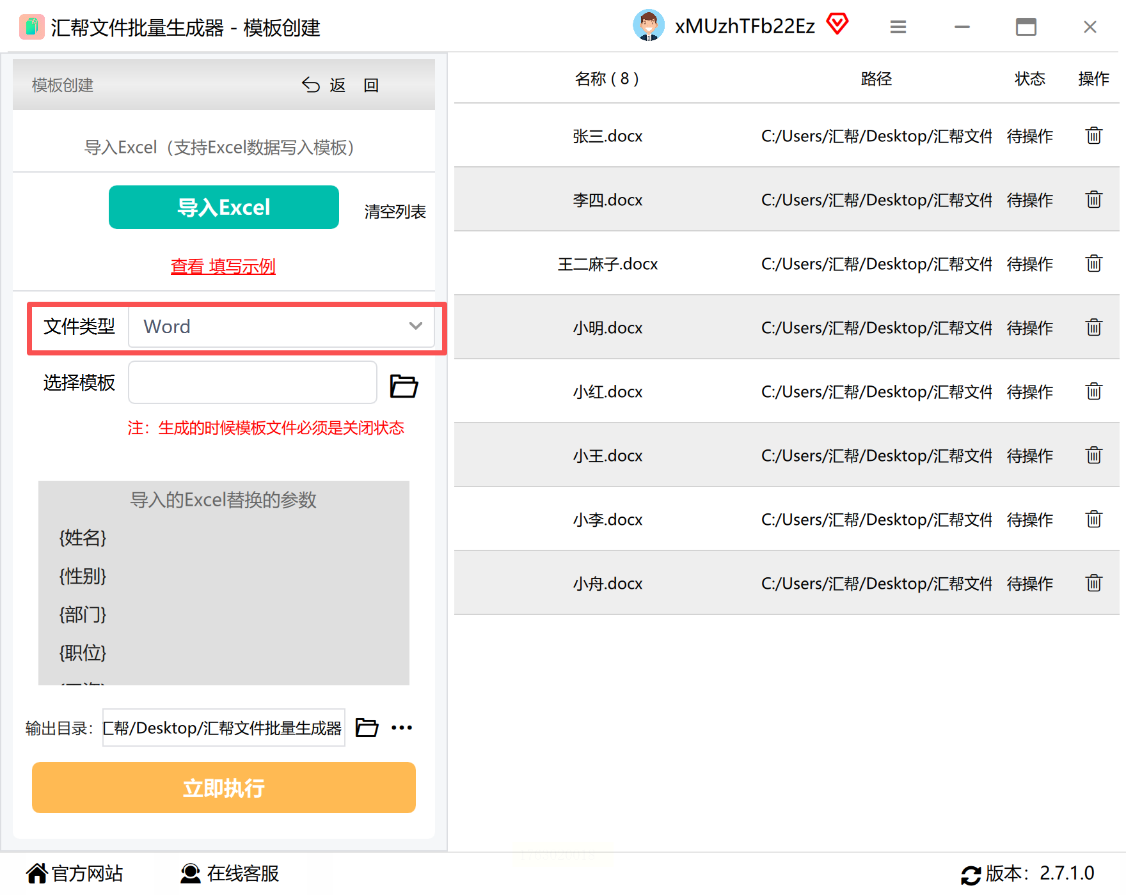Click the 导入Excel button
The image size is (1126, 895).
[x=224, y=207]
